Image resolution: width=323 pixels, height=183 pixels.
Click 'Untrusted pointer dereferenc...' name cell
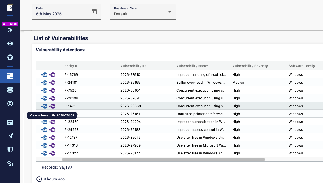pyautogui.click(x=201, y=114)
